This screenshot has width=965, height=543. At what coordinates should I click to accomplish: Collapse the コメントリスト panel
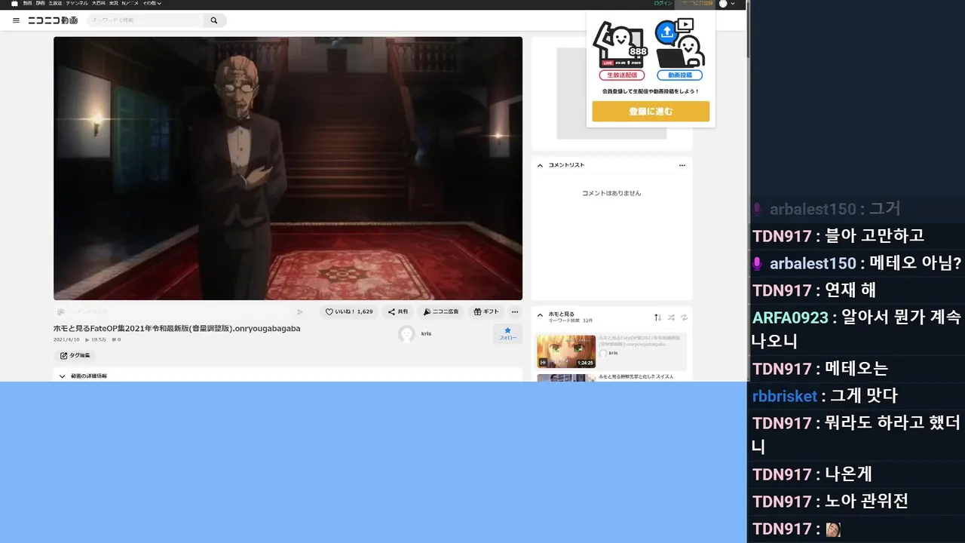[540, 165]
